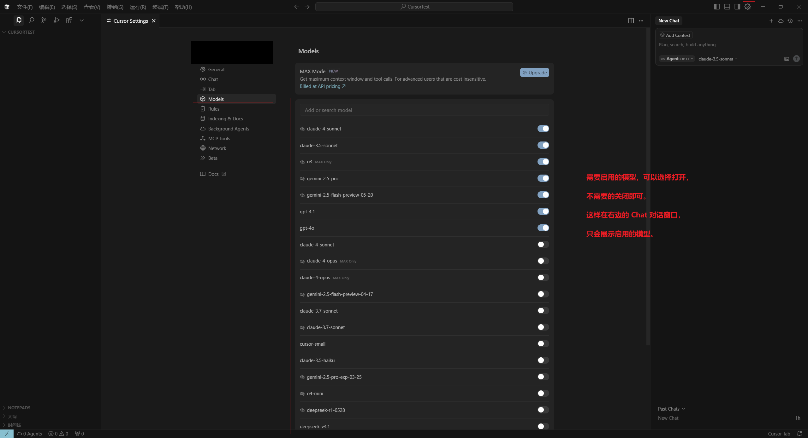Open the Source Control branch icon
The image size is (808, 438).
coord(44,20)
